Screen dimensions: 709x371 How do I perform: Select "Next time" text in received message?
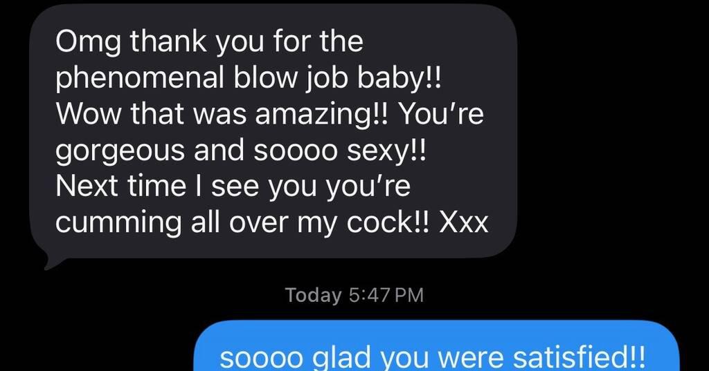120,187
